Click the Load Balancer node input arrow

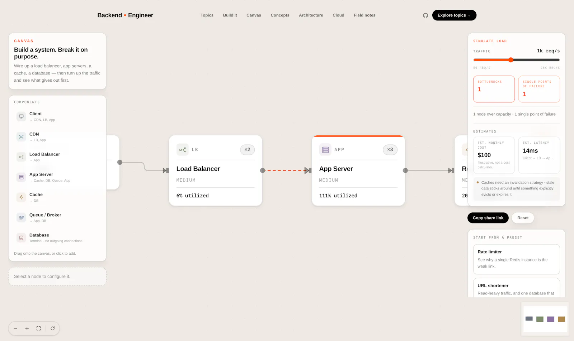point(165,170)
